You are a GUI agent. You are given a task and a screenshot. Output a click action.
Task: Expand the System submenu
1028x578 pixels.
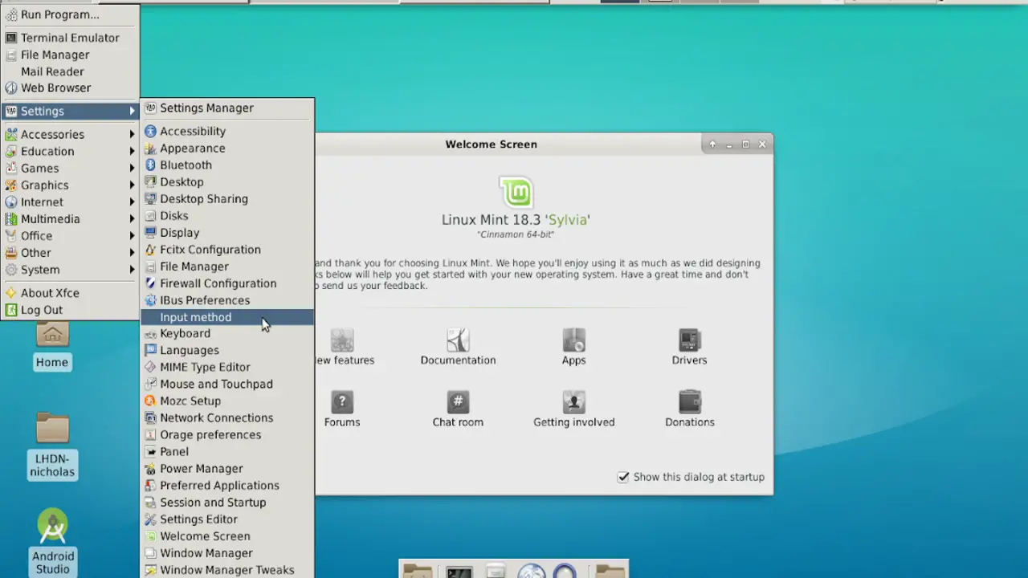pos(70,269)
